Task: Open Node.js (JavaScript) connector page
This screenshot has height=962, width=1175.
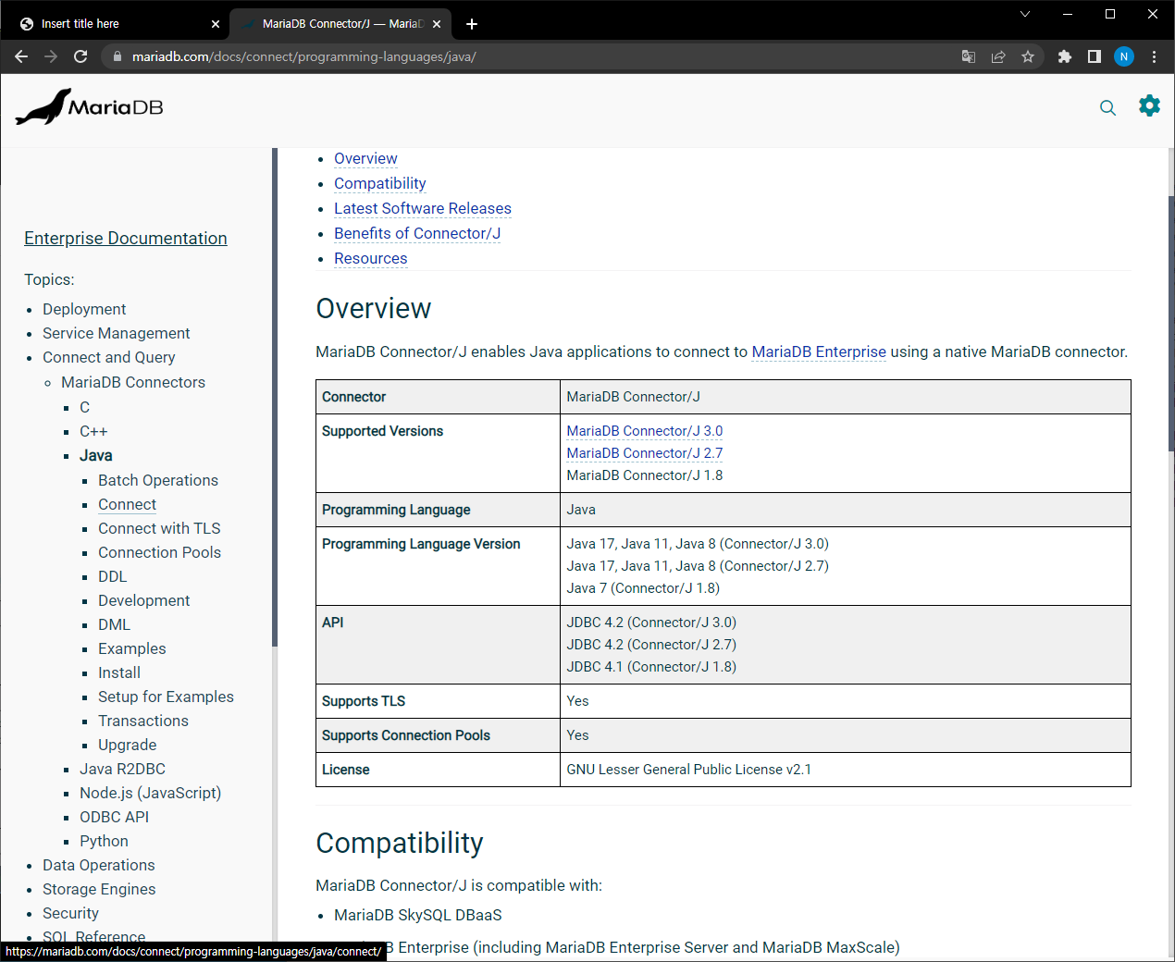Action: click(151, 793)
